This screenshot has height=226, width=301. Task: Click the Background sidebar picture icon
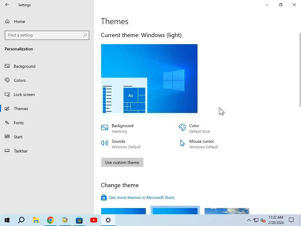tap(7, 66)
